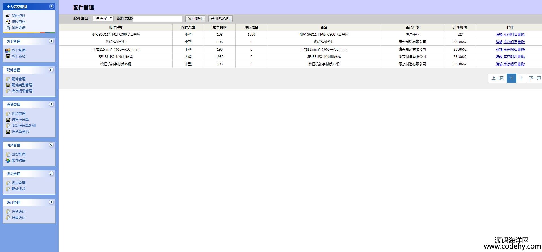Collapse the 个人信息管理 panel

click(51, 6)
